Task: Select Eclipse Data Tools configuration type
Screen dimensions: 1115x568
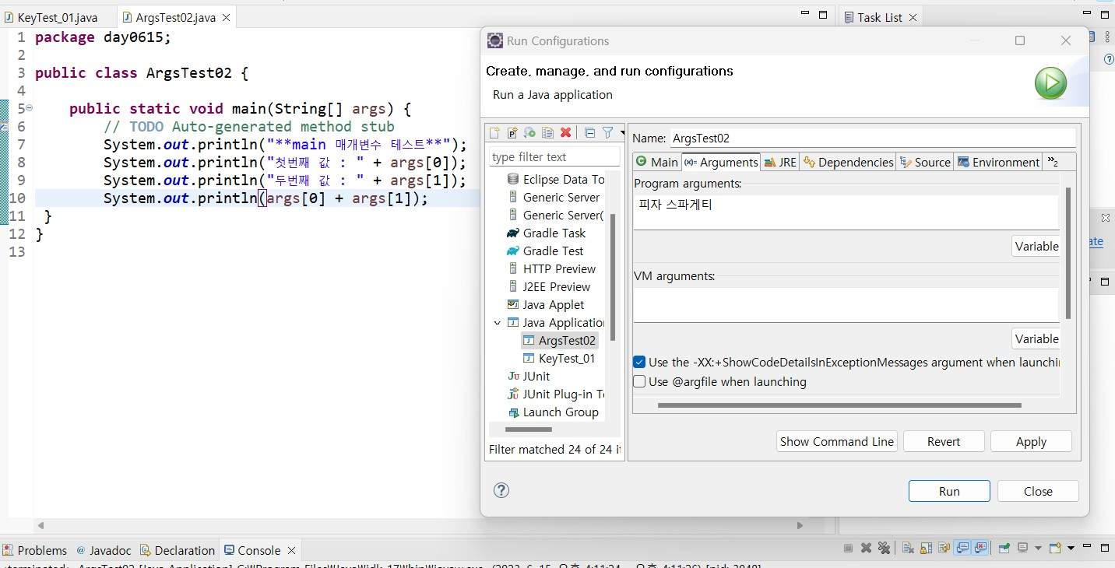Action: point(555,179)
